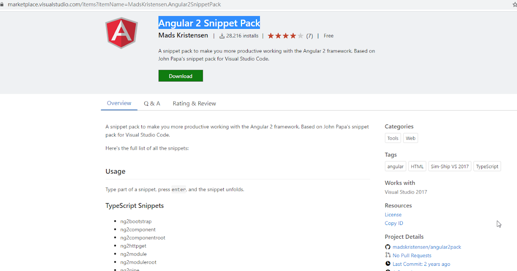This screenshot has height=271, width=517.
Task: Select the Tools category
Action: [392, 138]
